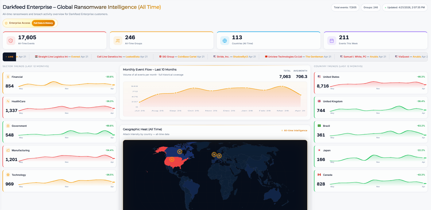Open The Gentleman link in the ticker

[314, 57]
